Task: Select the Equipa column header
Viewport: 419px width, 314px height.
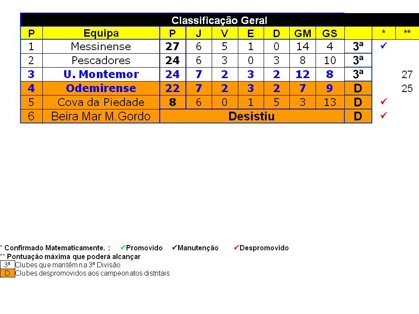Action: tap(101, 33)
